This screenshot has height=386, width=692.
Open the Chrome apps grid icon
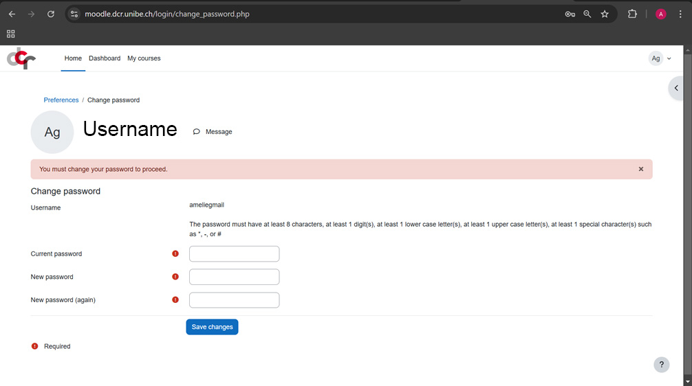pos(10,34)
